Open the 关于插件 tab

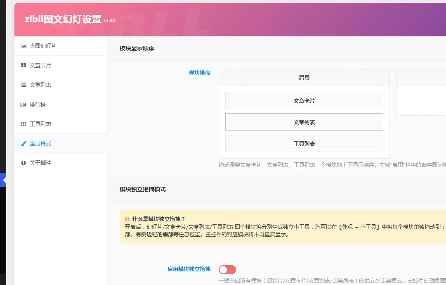[61, 163]
